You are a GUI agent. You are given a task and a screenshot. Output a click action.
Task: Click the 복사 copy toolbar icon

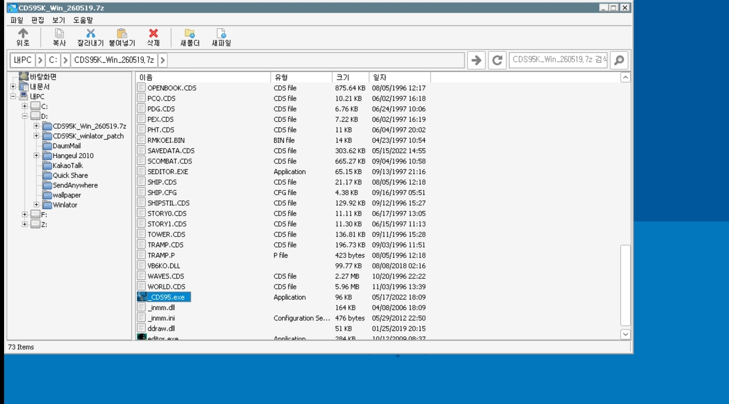point(59,33)
